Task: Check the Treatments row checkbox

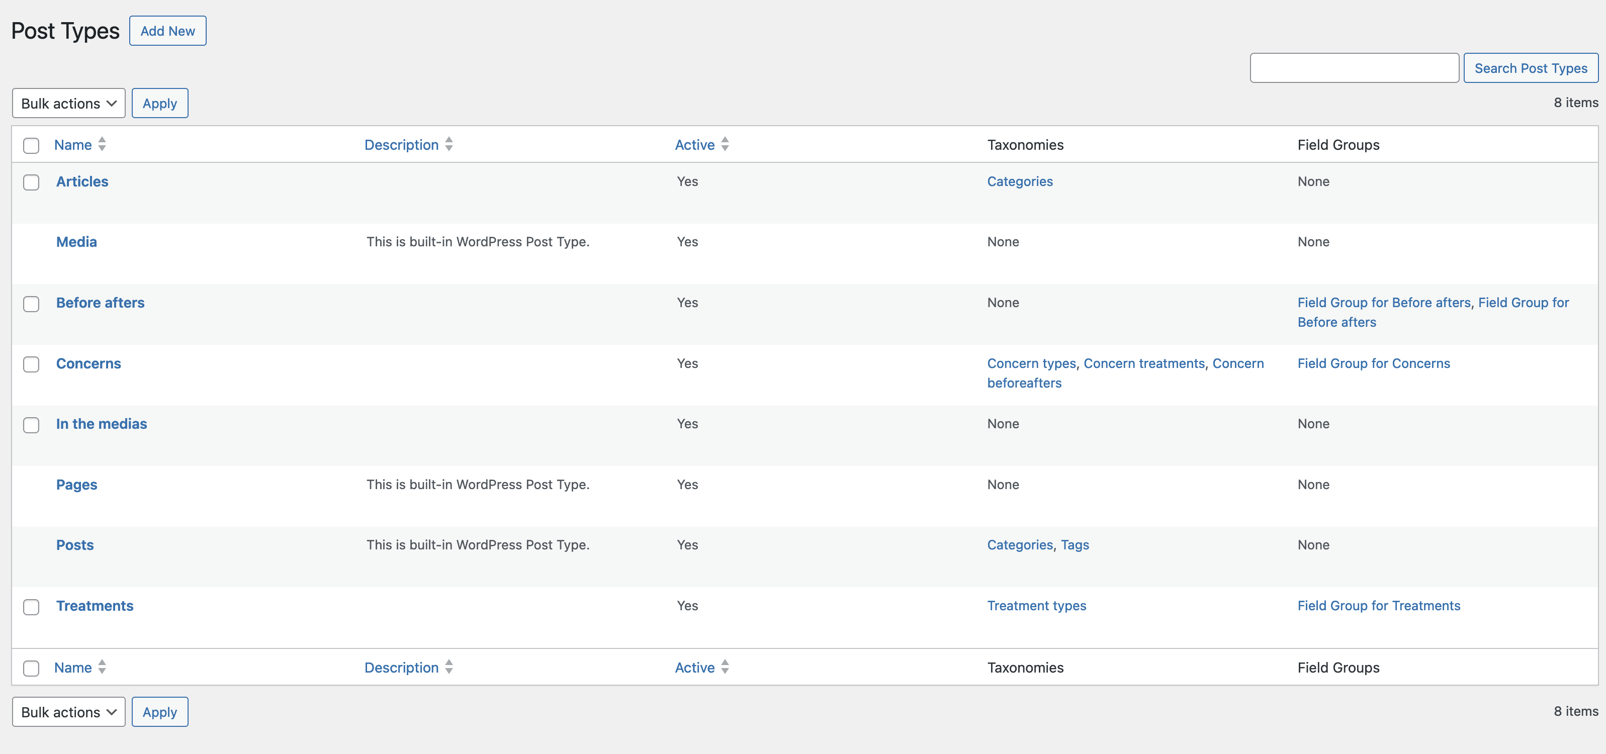Action: pyautogui.click(x=31, y=607)
